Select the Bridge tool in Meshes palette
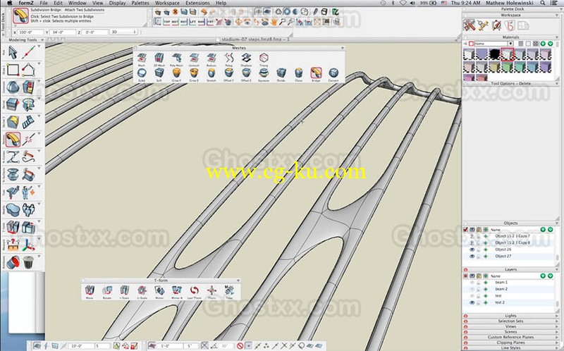564x351 pixels. pos(316,73)
